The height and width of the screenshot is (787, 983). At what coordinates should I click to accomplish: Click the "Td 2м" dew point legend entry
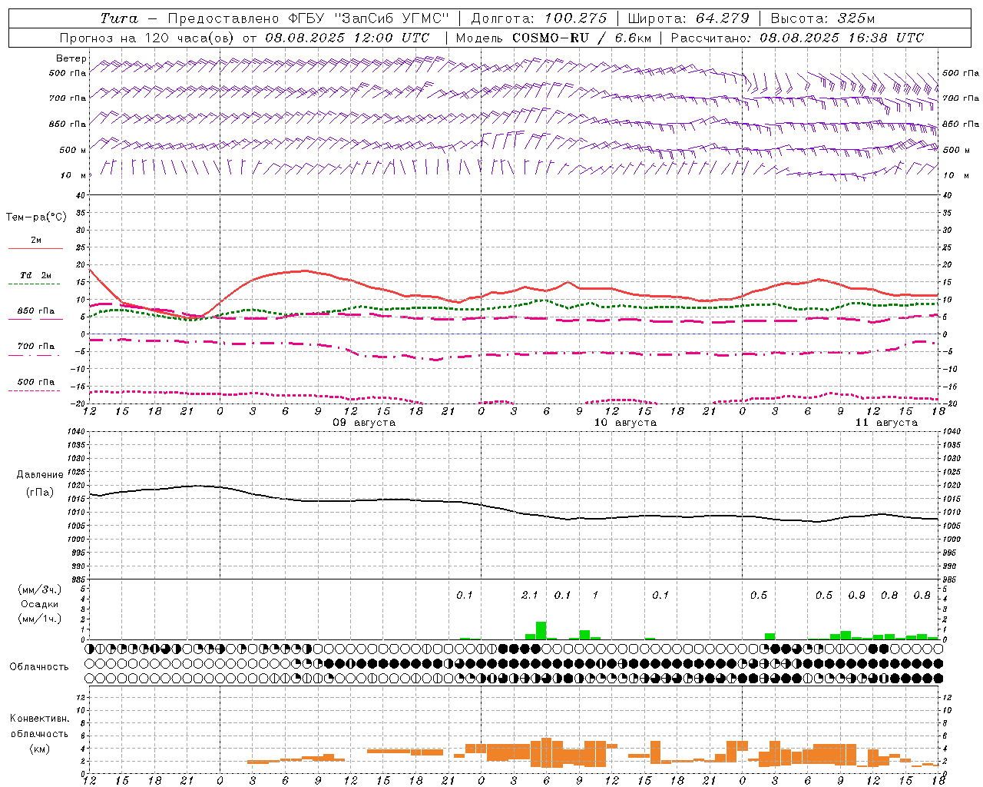36,275
